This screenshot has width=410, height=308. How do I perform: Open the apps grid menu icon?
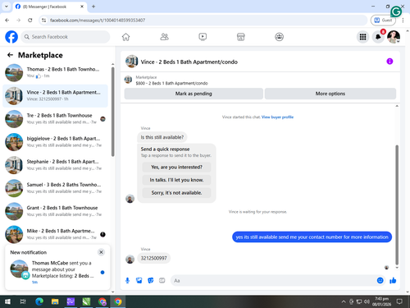coord(362,37)
